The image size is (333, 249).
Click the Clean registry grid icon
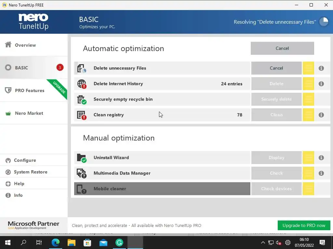82,115
